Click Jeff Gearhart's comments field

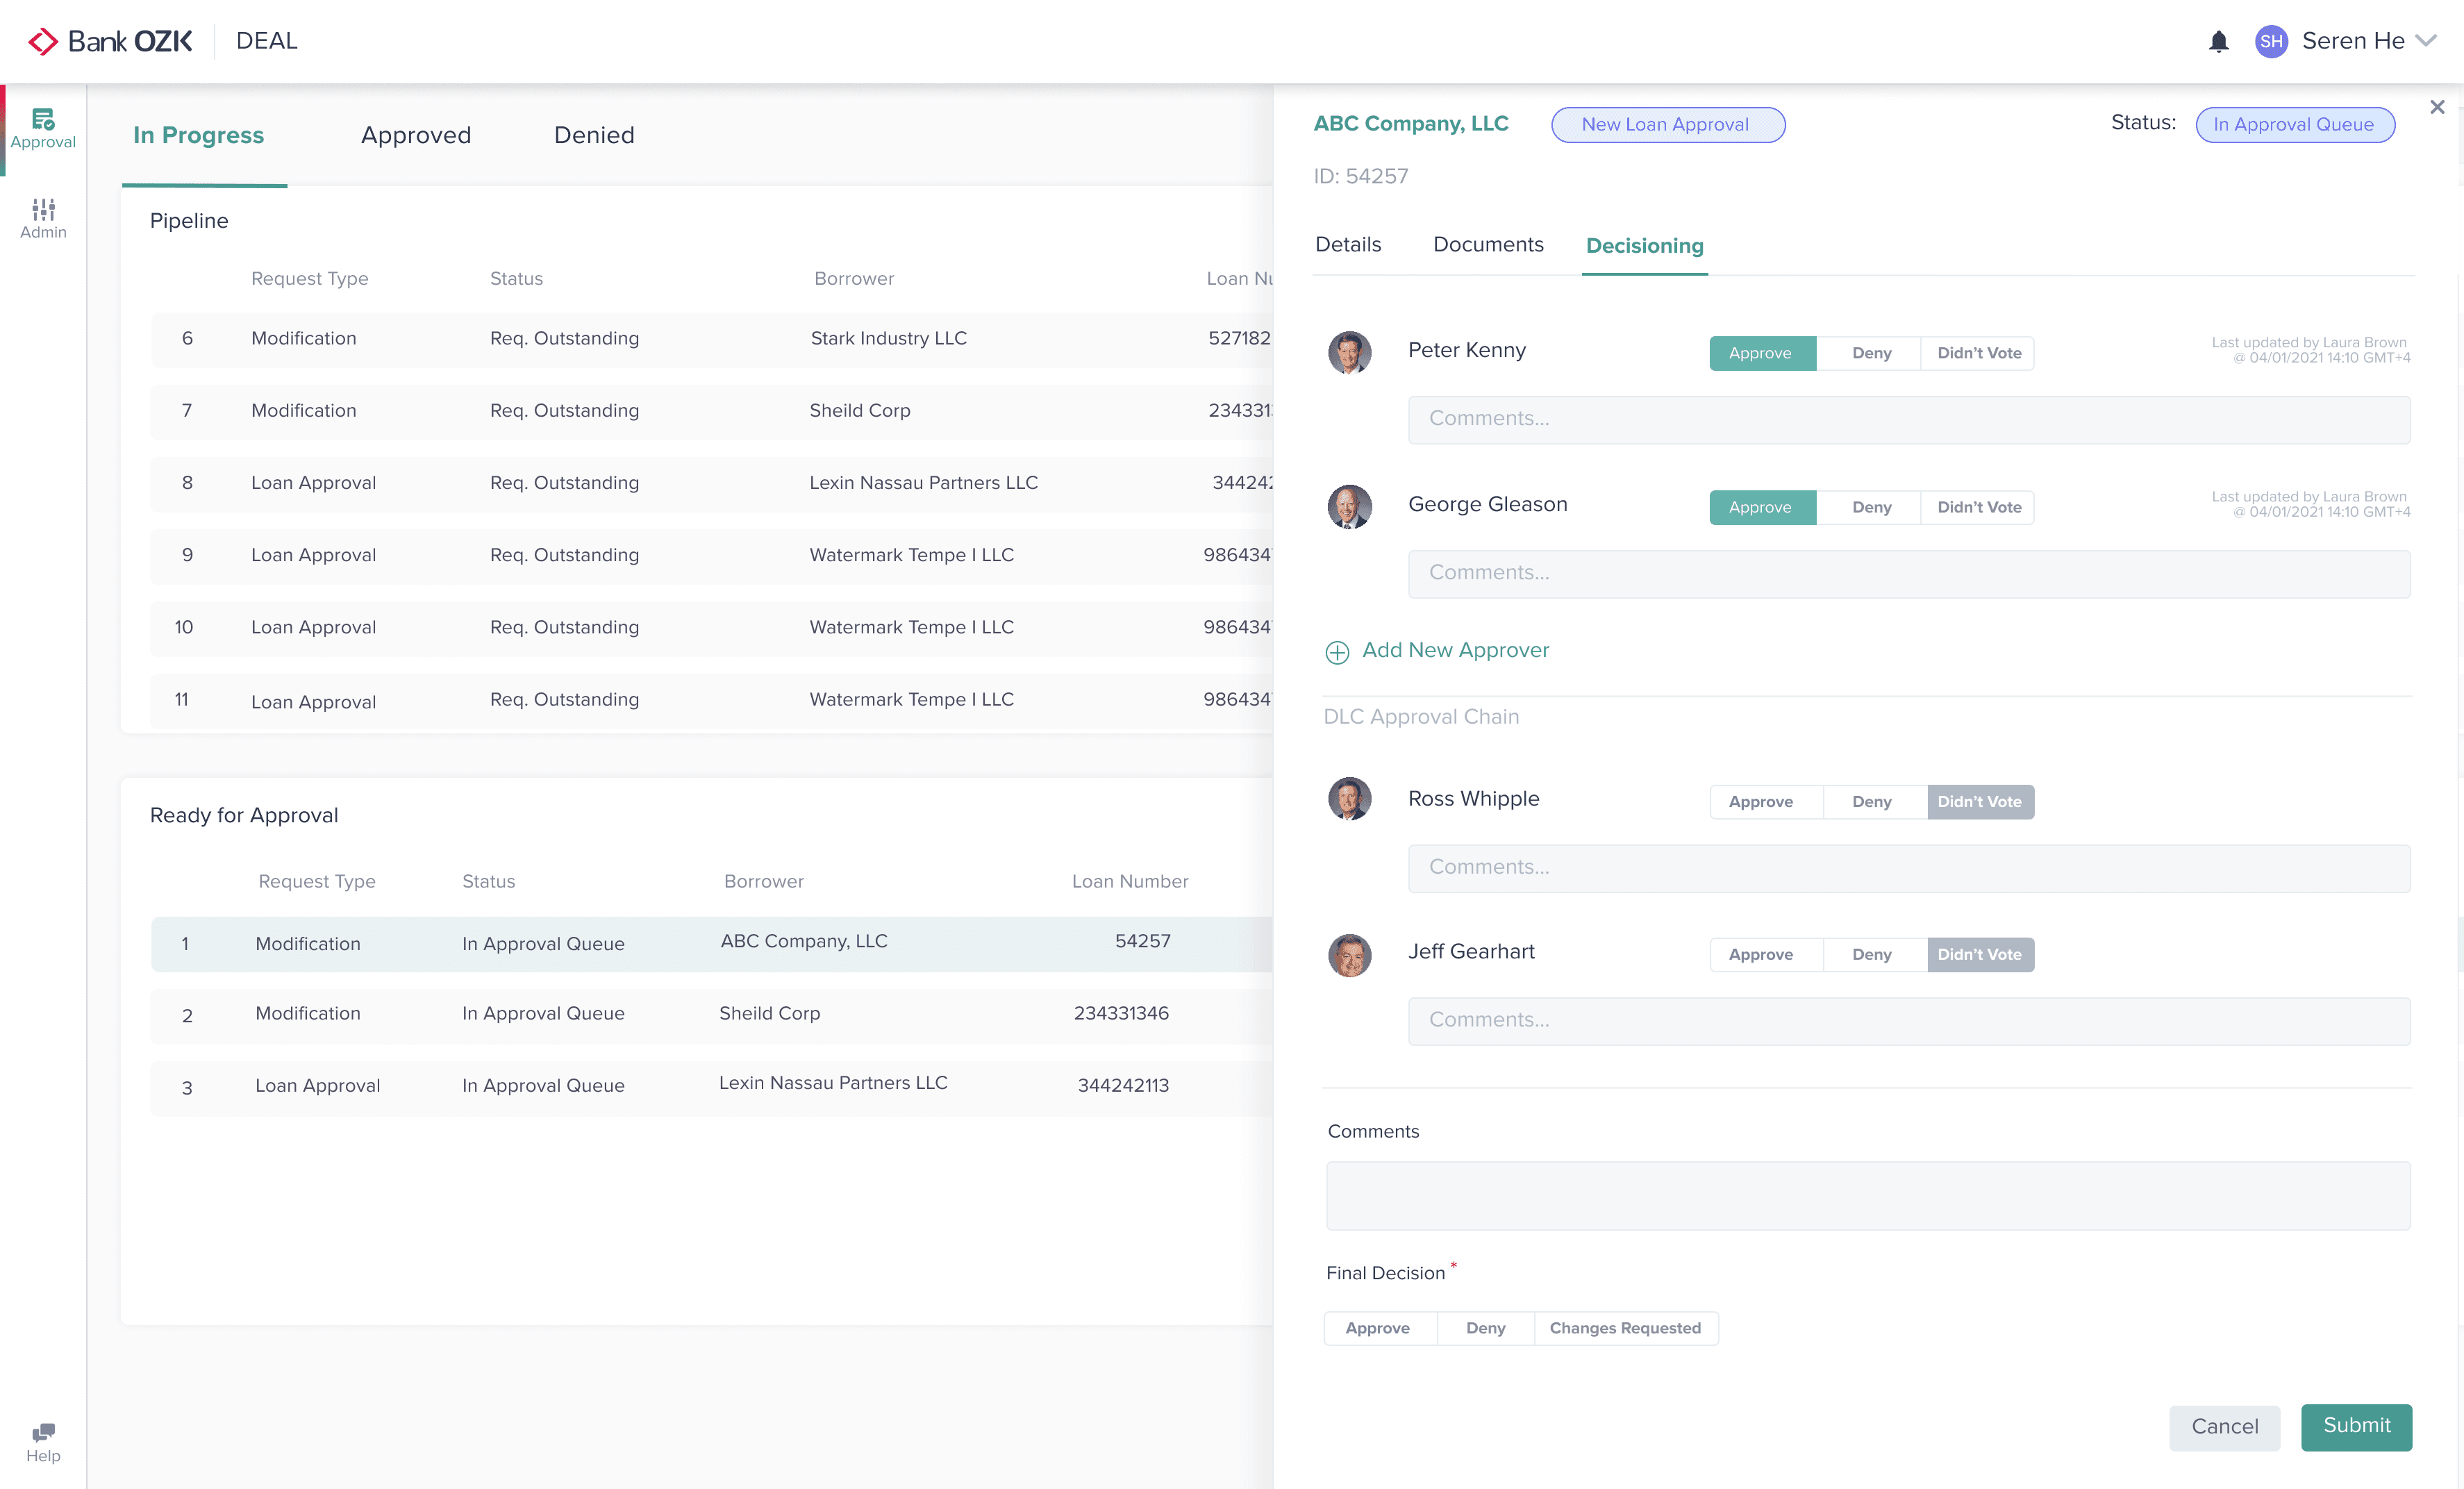pyautogui.click(x=1908, y=1020)
